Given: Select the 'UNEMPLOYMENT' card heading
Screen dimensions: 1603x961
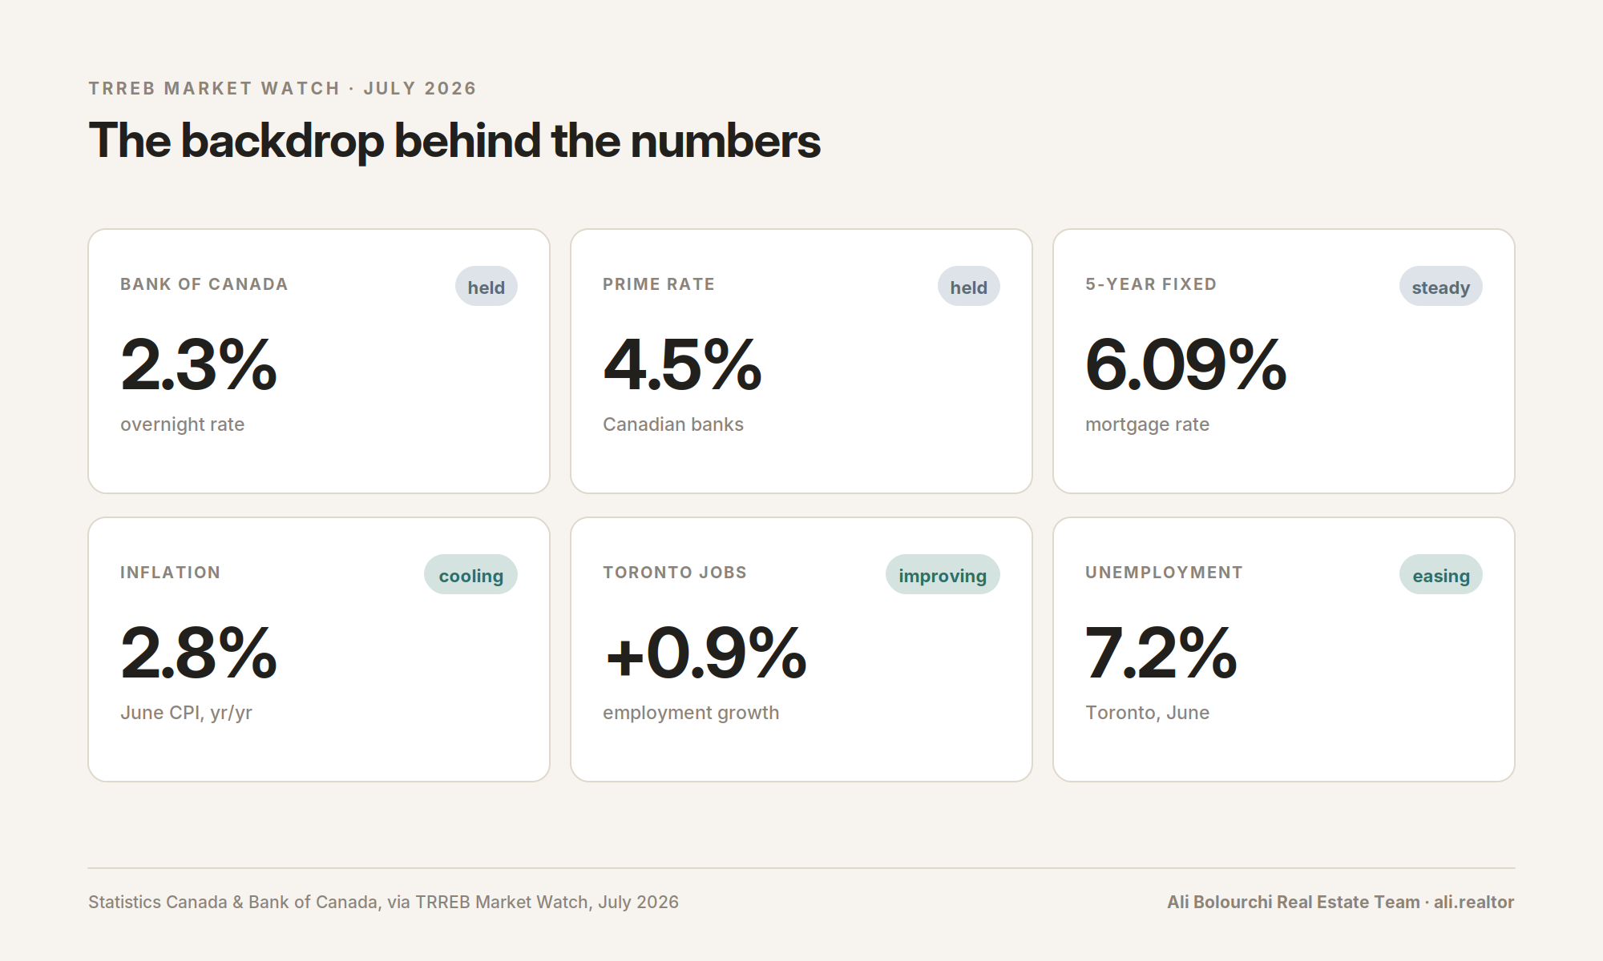Looking at the screenshot, I should pos(1164,573).
